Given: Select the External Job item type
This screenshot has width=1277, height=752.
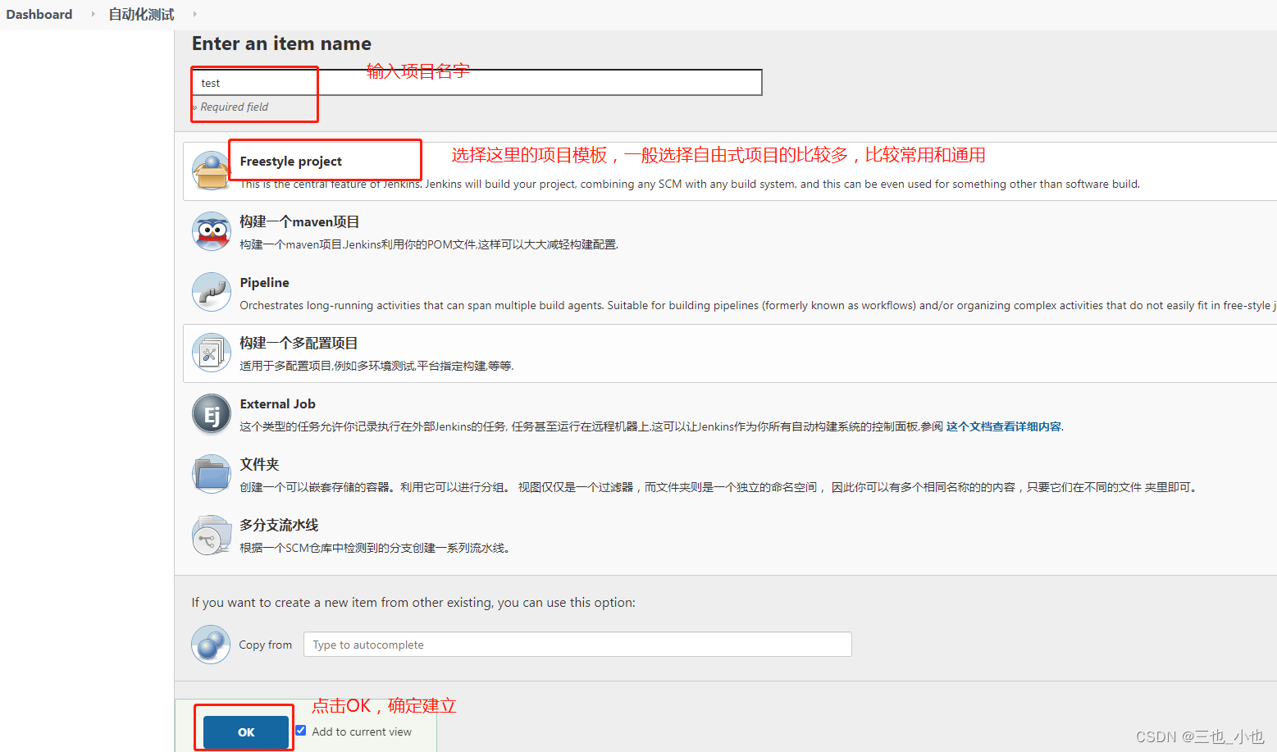Looking at the screenshot, I should (277, 403).
